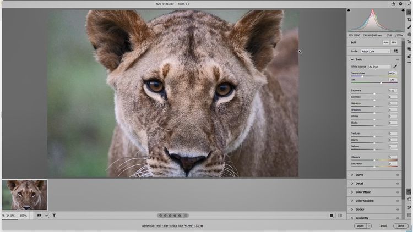Viewport: 413px width, 232px height.
Task: Click the save image icon at top
Action: click(394, 3)
